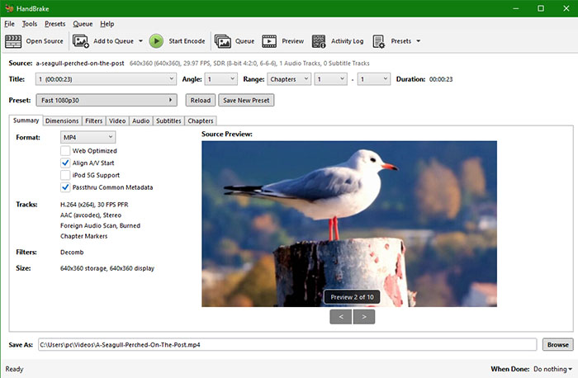
Task: Expand the Fast 1080p30 preset selector
Action: click(107, 100)
